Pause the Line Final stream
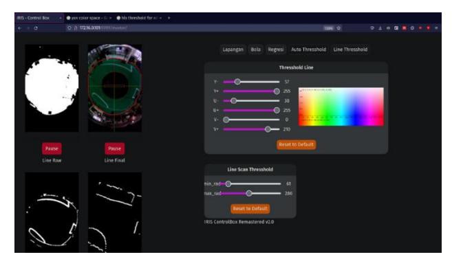Viewport: 452px width, 259px height. (114, 149)
